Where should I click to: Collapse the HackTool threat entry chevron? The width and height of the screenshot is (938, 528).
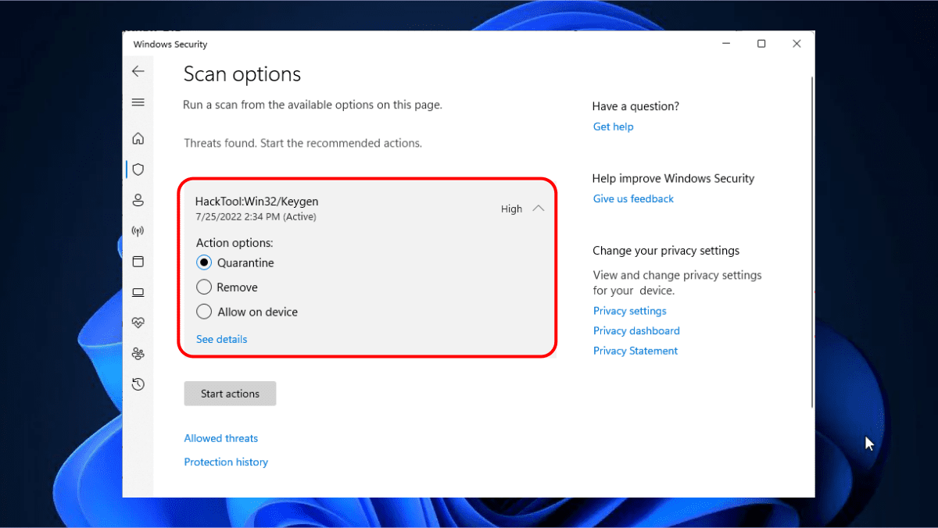[538, 209]
